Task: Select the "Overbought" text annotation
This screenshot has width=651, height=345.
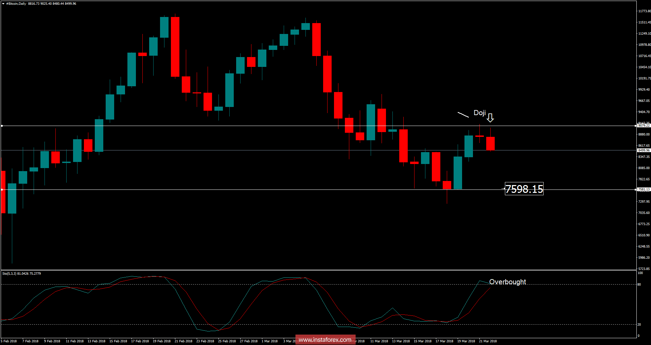Action: point(507,282)
